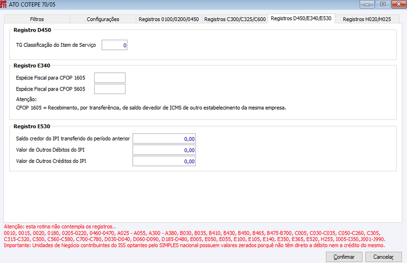Click the 'Valor de Outros Débitos do IPI' label
This screenshot has width=407, height=263.
[x=50, y=150]
